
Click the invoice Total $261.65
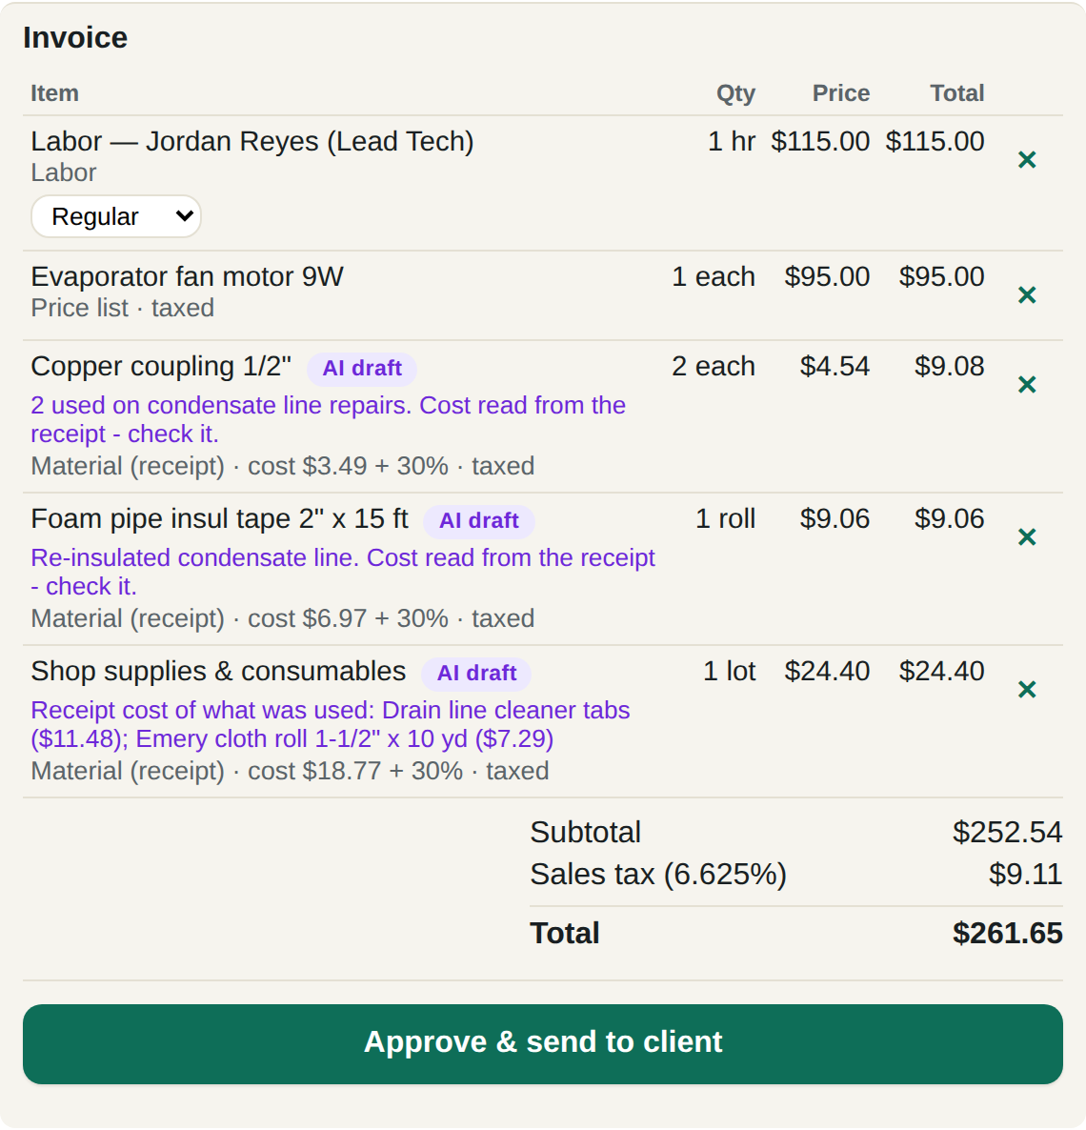coord(1008,934)
